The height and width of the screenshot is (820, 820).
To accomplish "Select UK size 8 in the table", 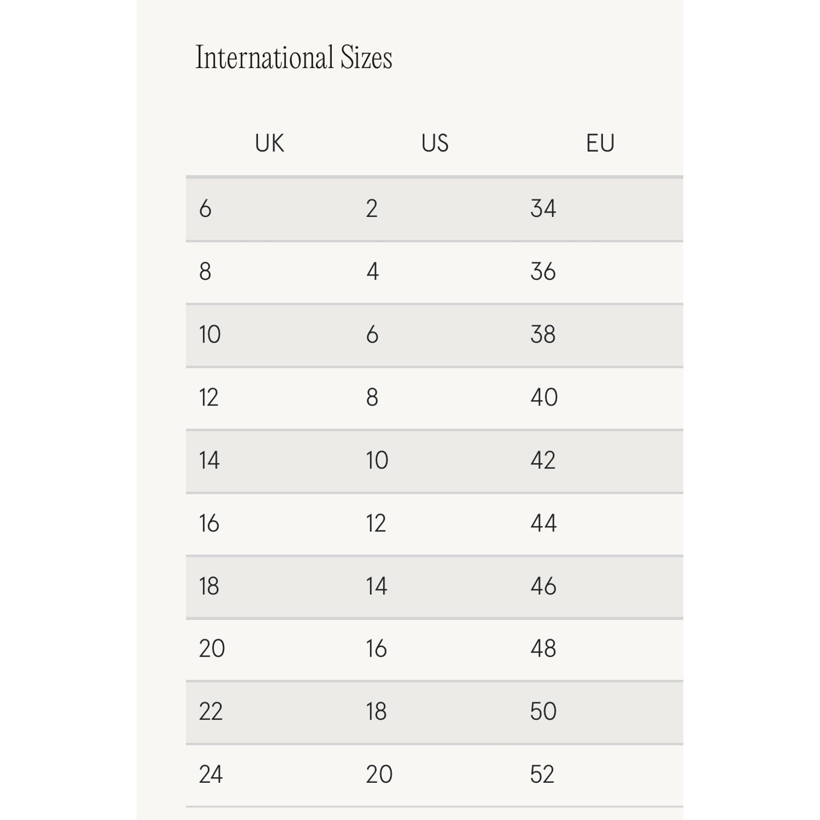I will click(x=206, y=272).
